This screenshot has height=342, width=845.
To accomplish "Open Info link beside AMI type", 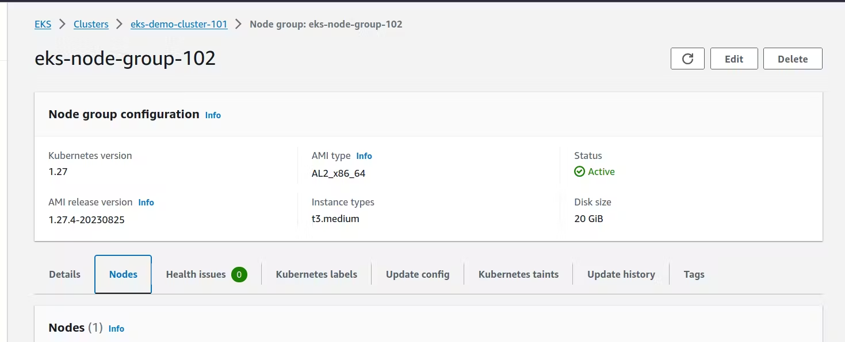I will pyautogui.click(x=364, y=156).
